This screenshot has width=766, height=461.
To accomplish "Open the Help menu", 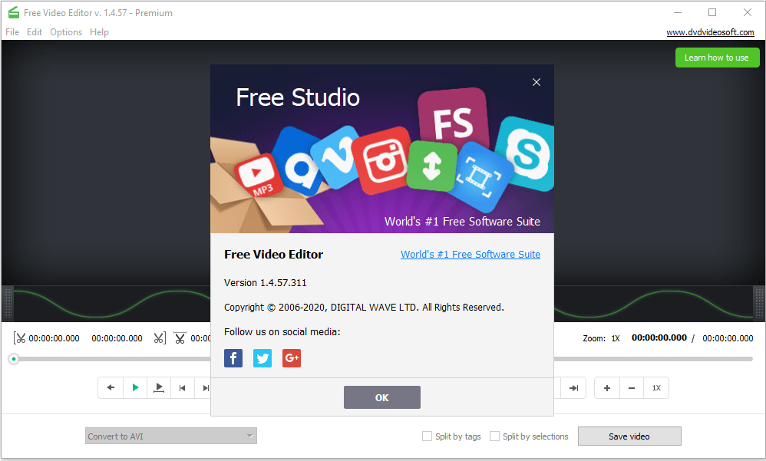I will click(x=99, y=32).
